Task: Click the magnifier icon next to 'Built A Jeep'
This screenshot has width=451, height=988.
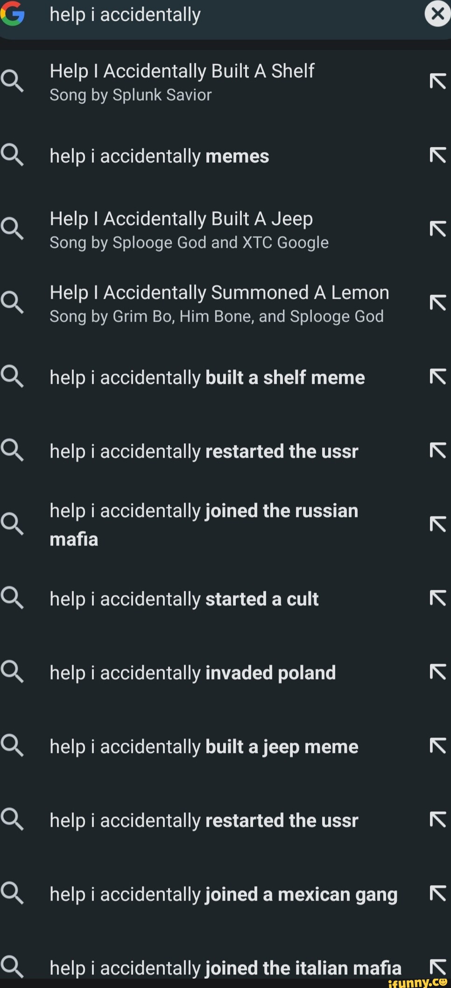Action: (12, 228)
